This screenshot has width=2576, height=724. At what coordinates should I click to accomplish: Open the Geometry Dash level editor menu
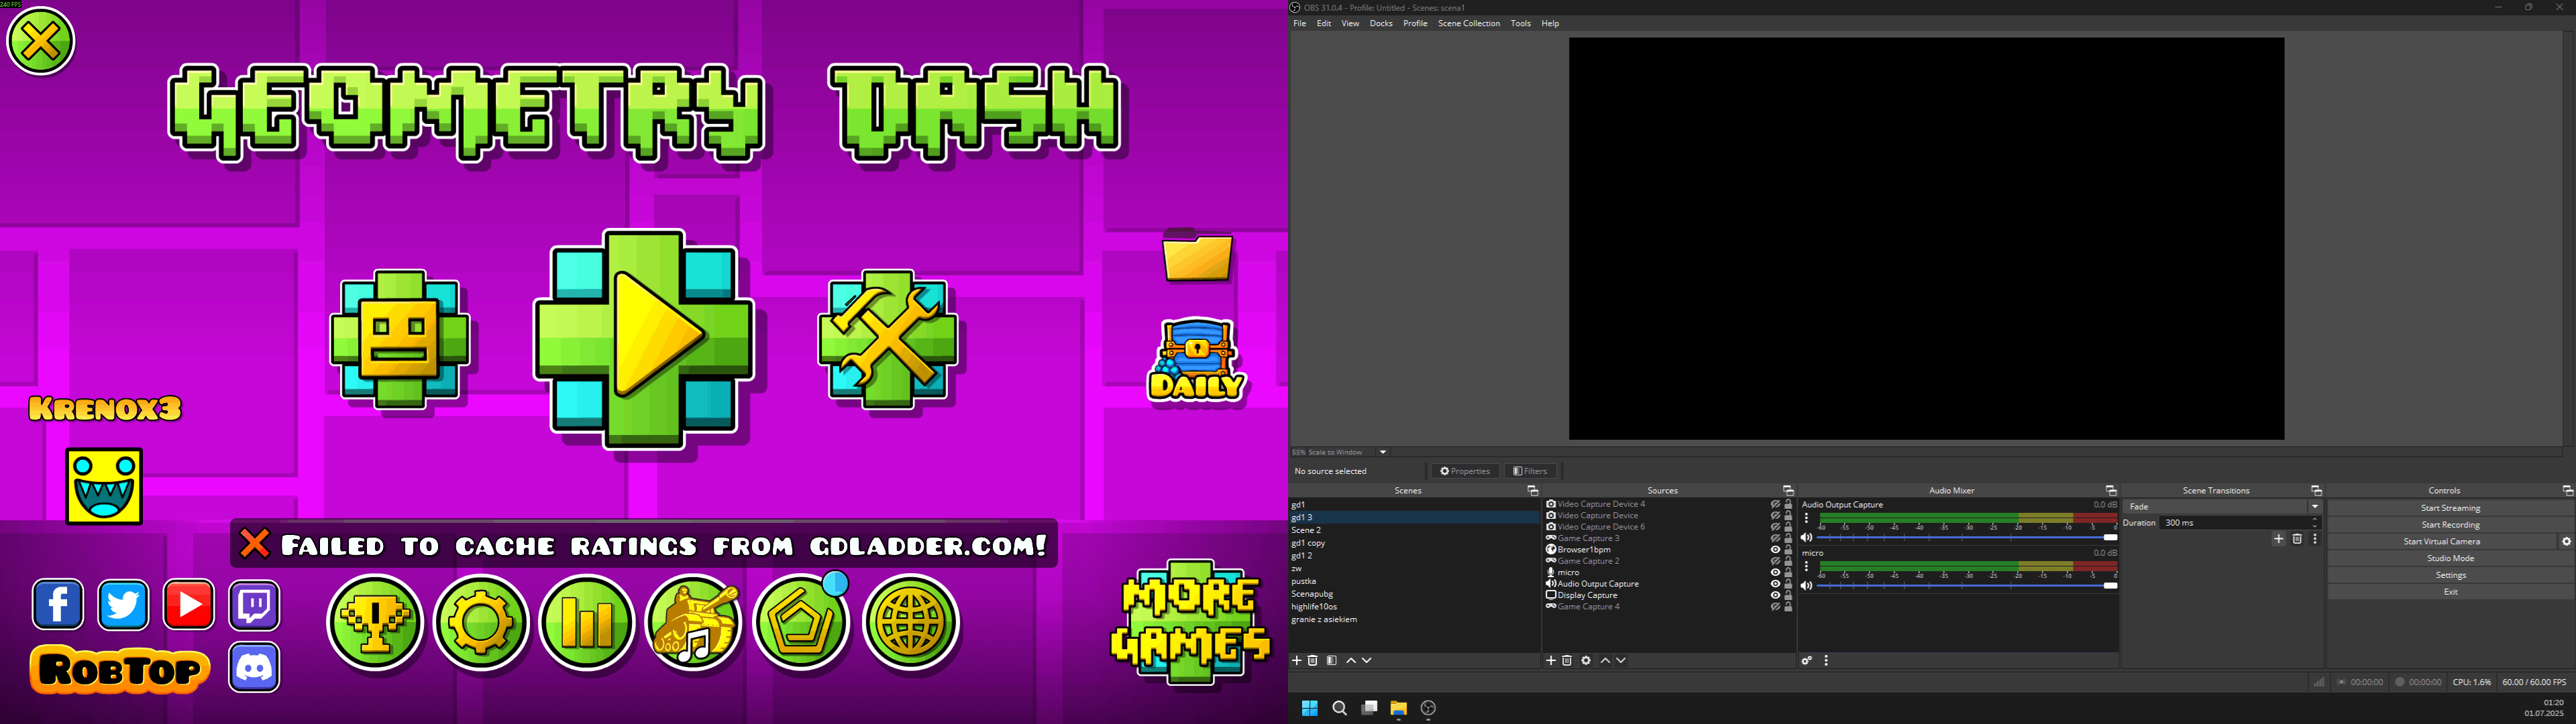pos(888,339)
